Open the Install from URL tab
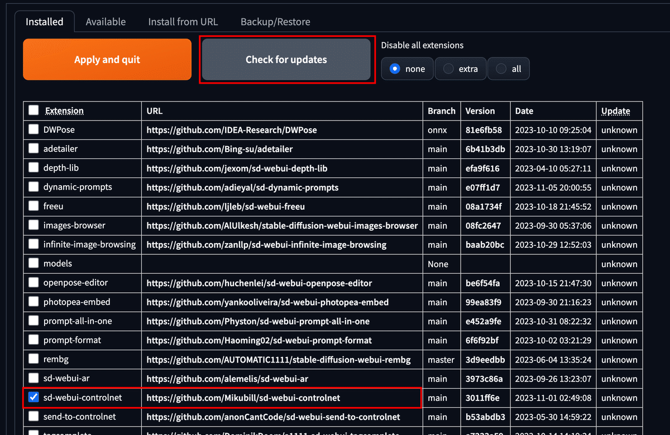 click(183, 22)
